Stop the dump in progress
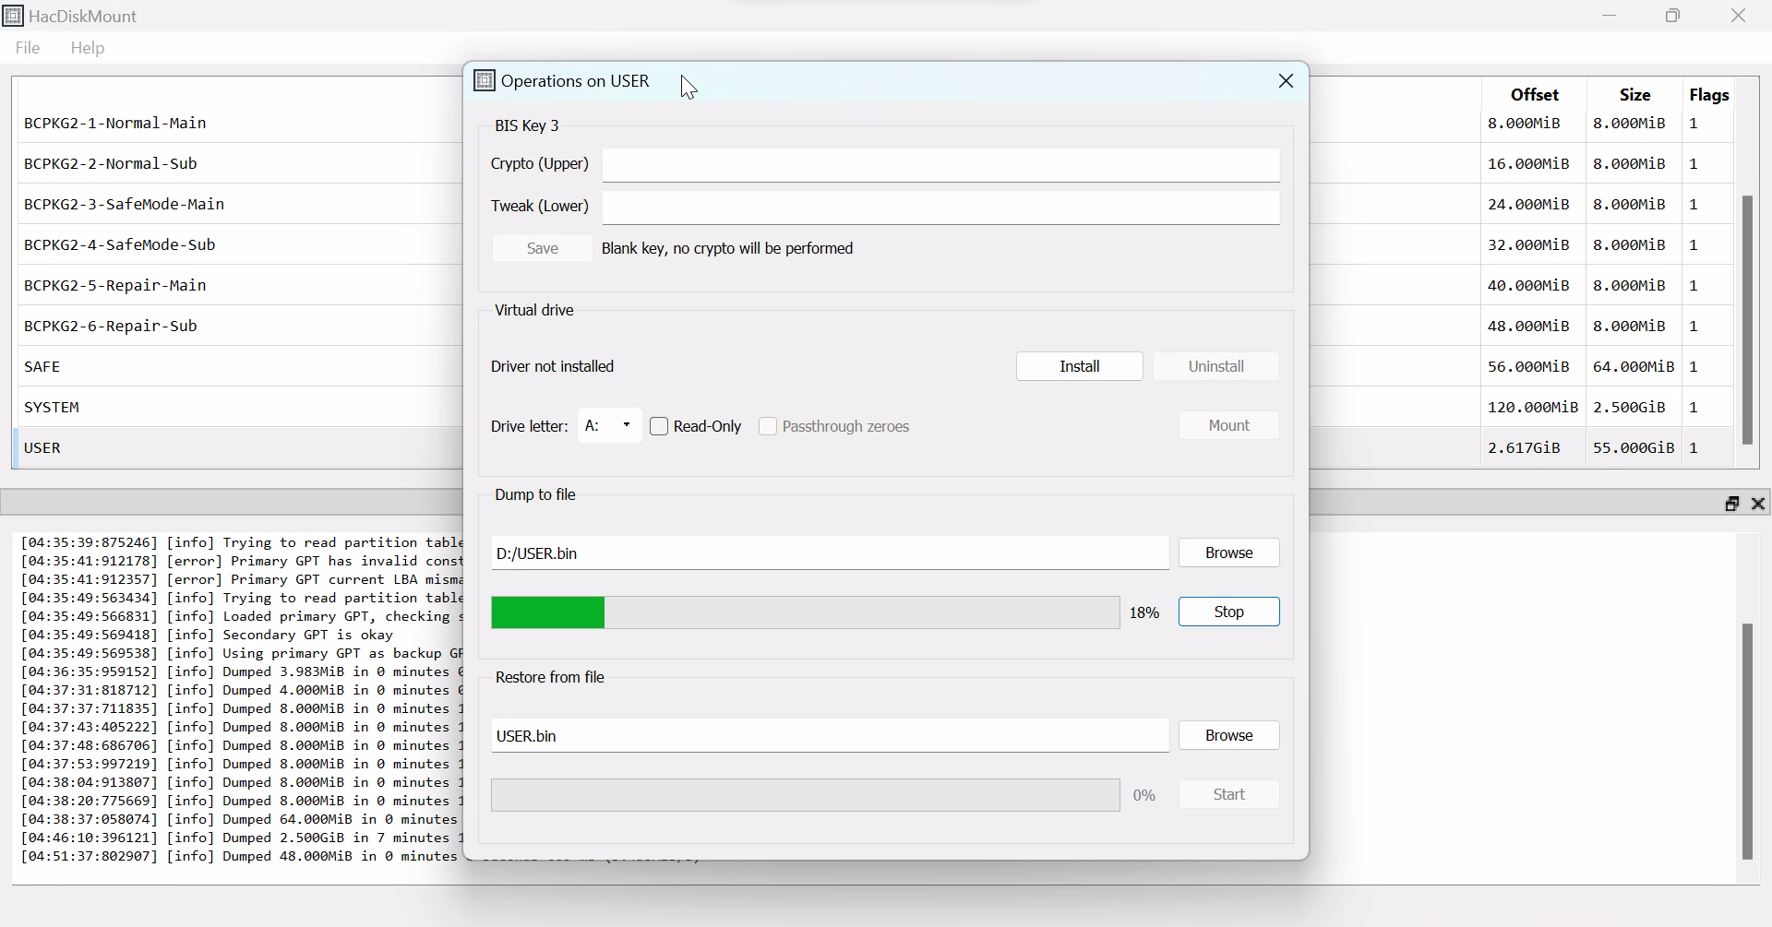 tap(1229, 612)
